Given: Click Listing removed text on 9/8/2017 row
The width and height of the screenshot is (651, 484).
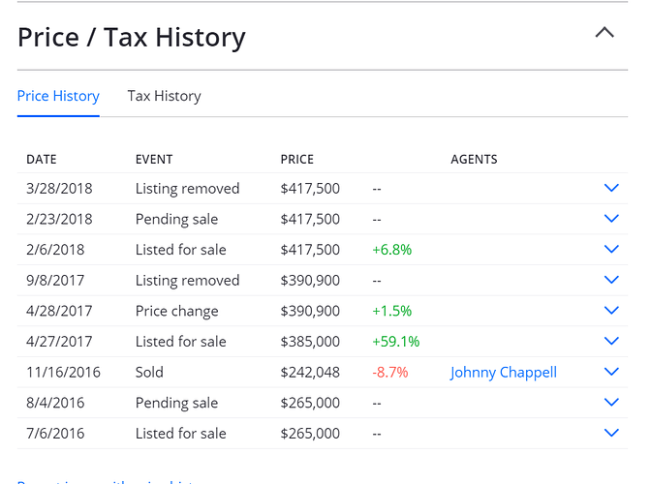Looking at the screenshot, I should (187, 281).
